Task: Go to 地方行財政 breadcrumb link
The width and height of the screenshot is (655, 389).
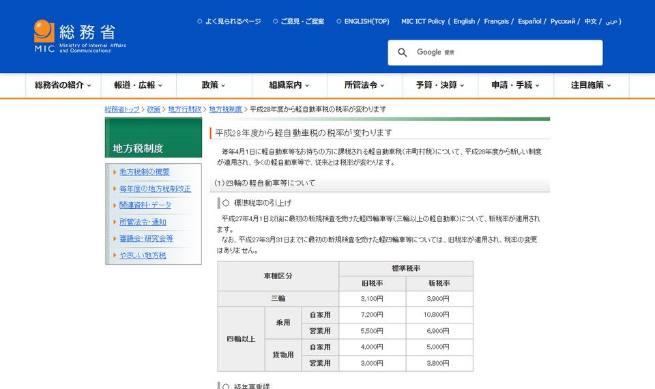Action: click(185, 109)
